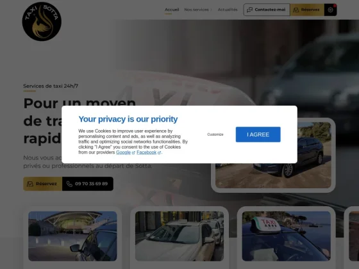Open the Google provider link
Image resolution: width=359 pixels, height=269 pixels.
click(x=123, y=152)
